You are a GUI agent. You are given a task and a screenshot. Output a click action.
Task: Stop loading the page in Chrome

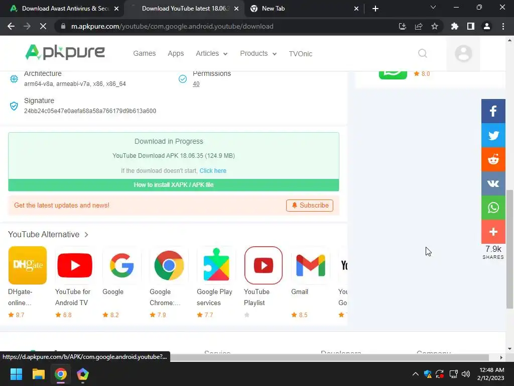[43, 26]
